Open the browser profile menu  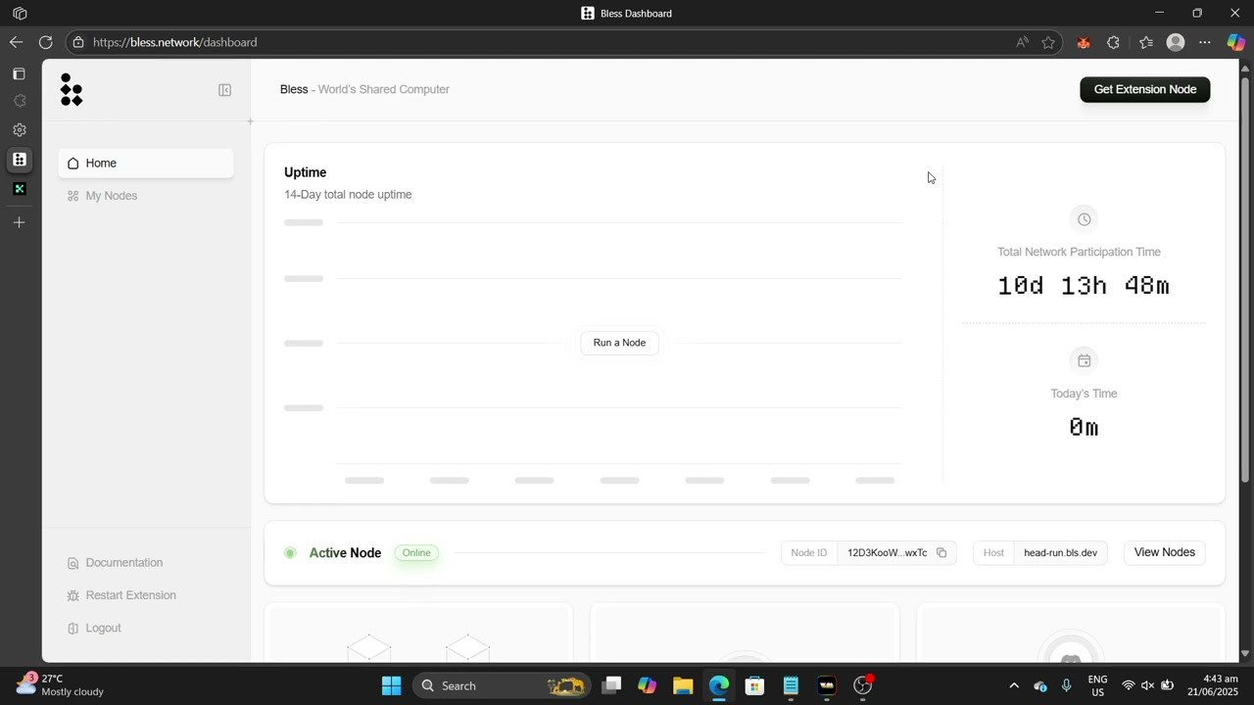1176,42
